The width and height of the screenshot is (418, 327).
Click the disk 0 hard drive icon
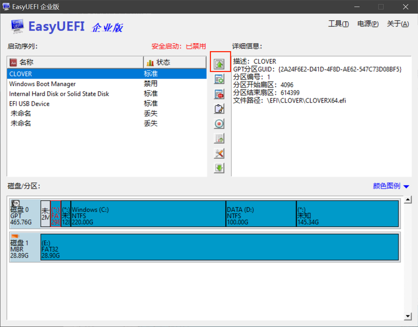click(x=16, y=204)
